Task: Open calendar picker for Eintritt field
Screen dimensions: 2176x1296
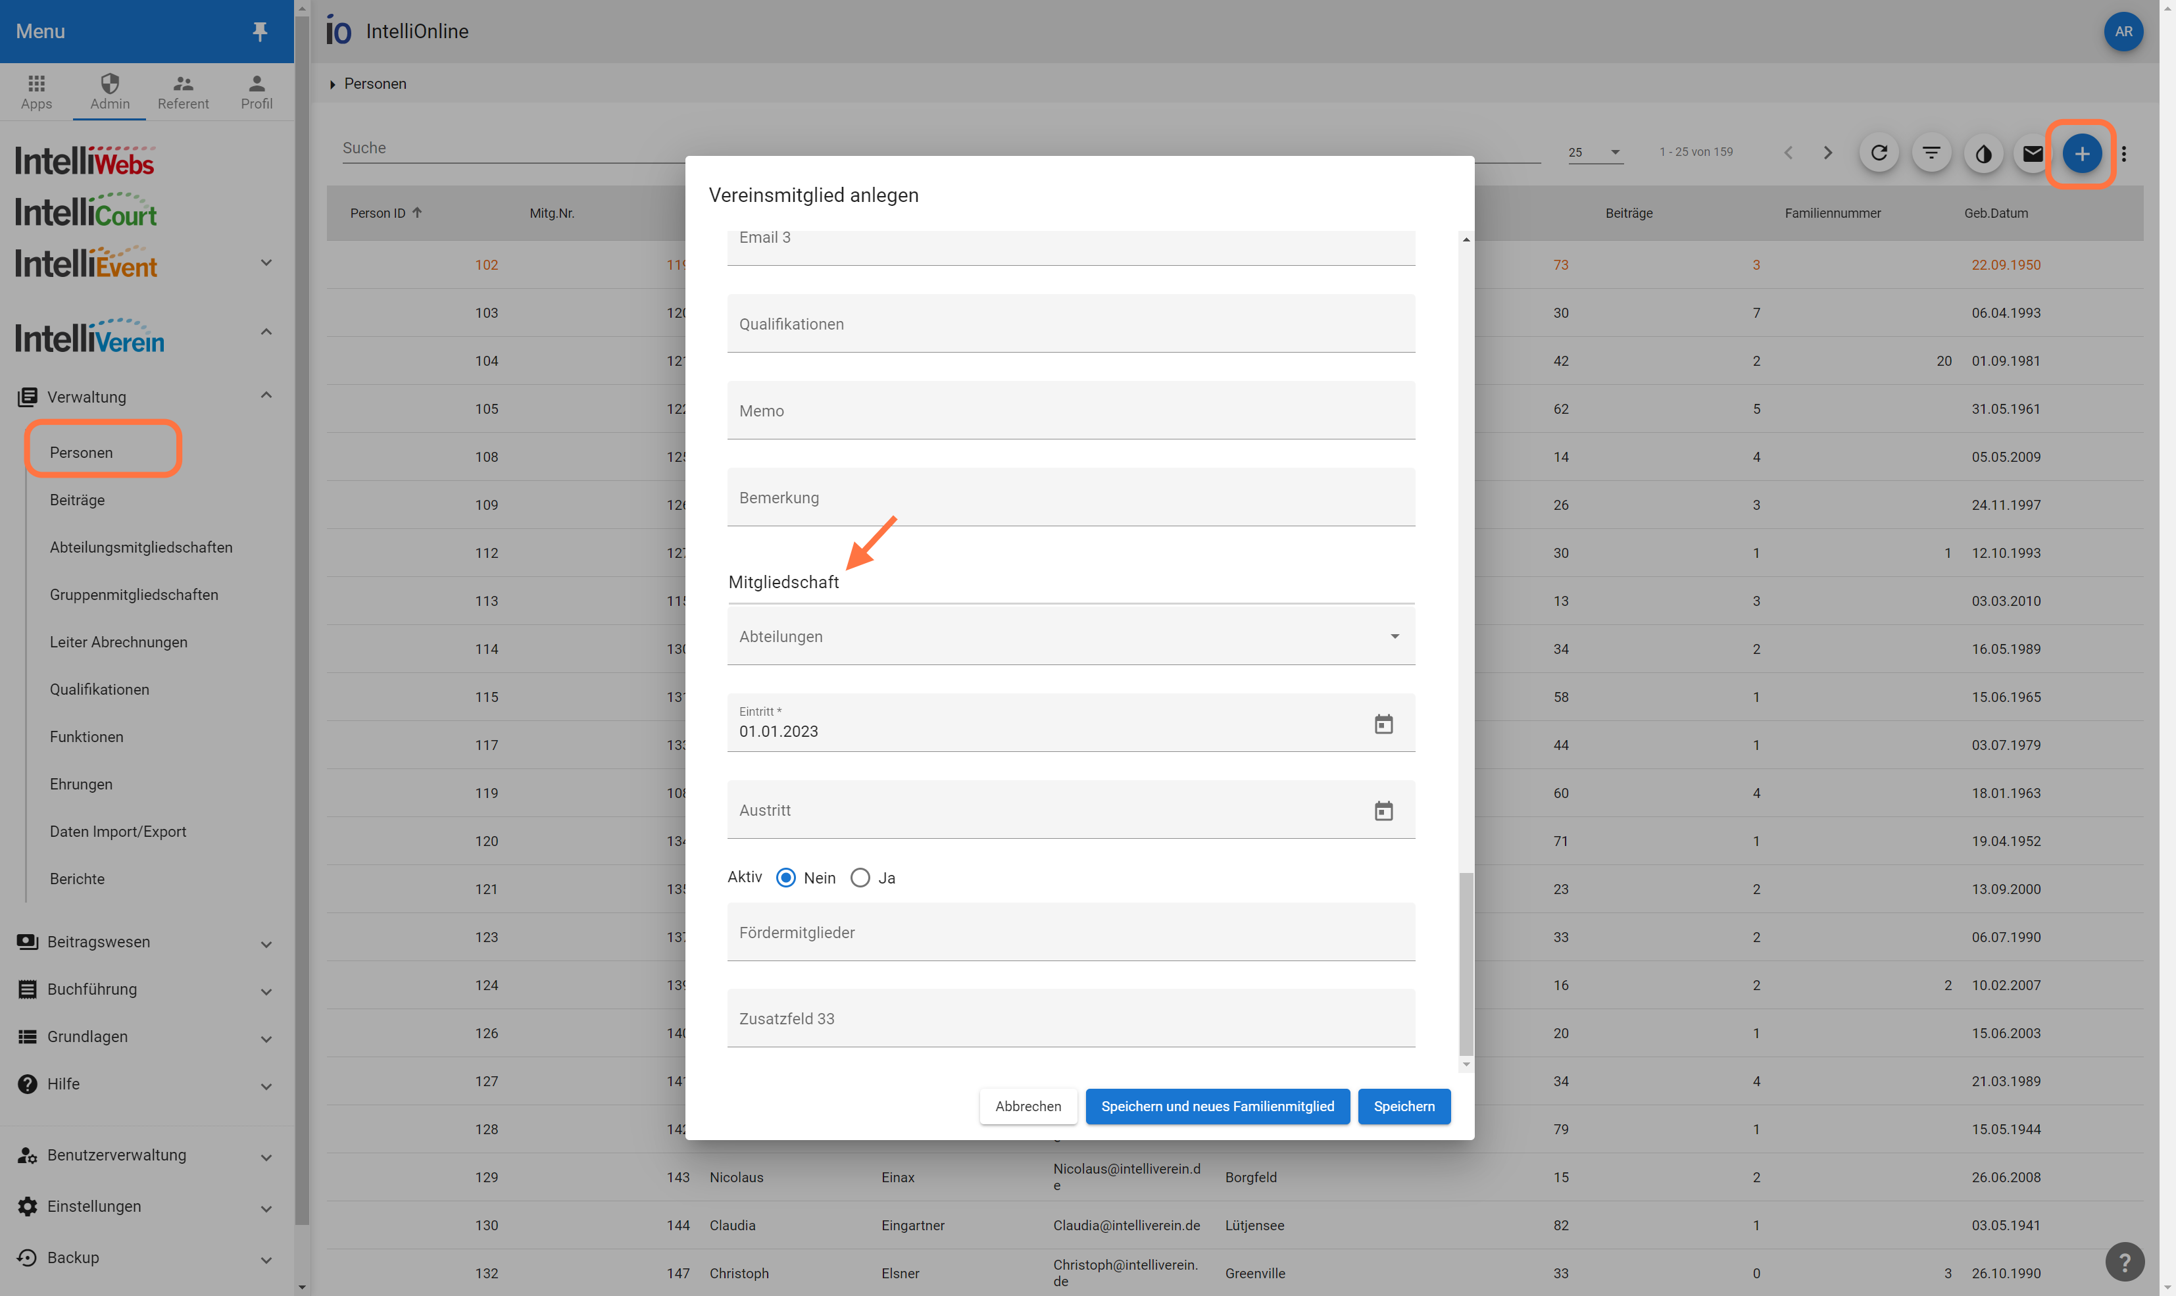Action: click(1383, 724)
